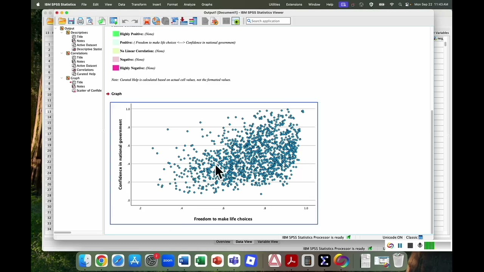Click the Wi-Fi icon in menu bar

pos(392,4)
